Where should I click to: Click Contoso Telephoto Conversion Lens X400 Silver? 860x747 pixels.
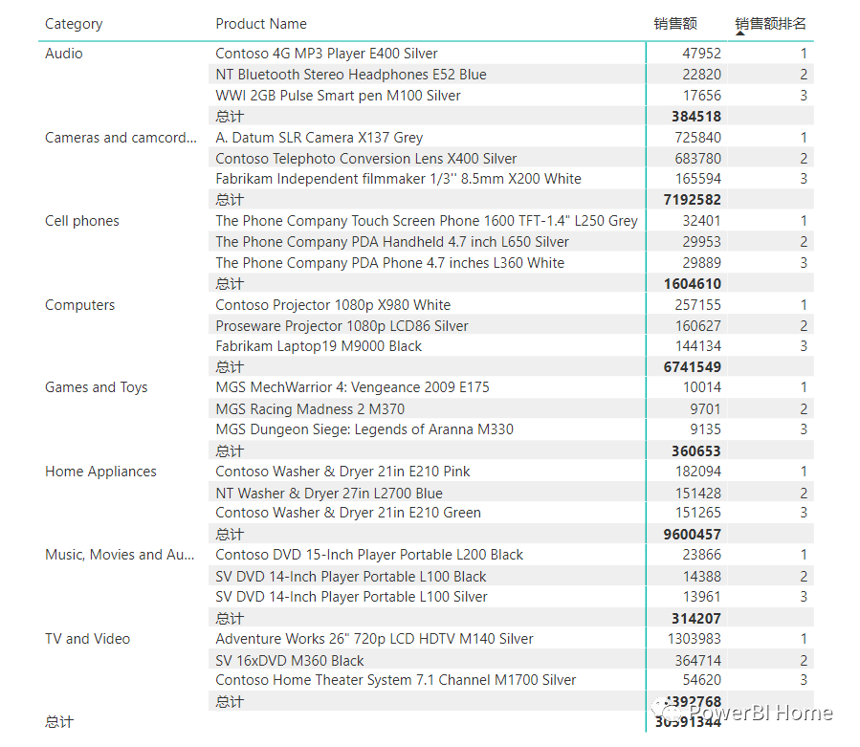pos(365,159)
